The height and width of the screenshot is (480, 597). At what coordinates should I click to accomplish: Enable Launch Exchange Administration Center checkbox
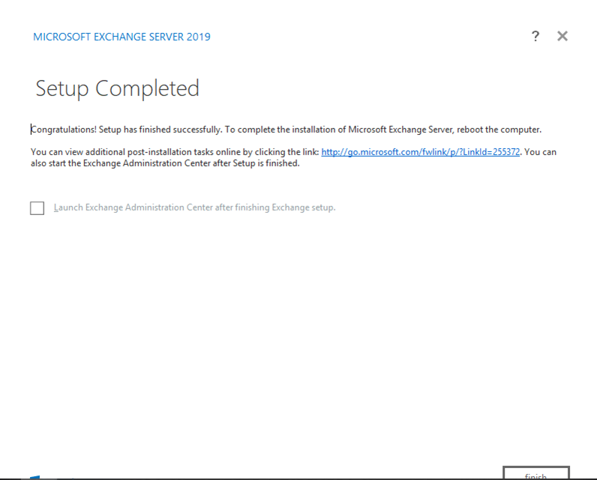tap(37, 208)
